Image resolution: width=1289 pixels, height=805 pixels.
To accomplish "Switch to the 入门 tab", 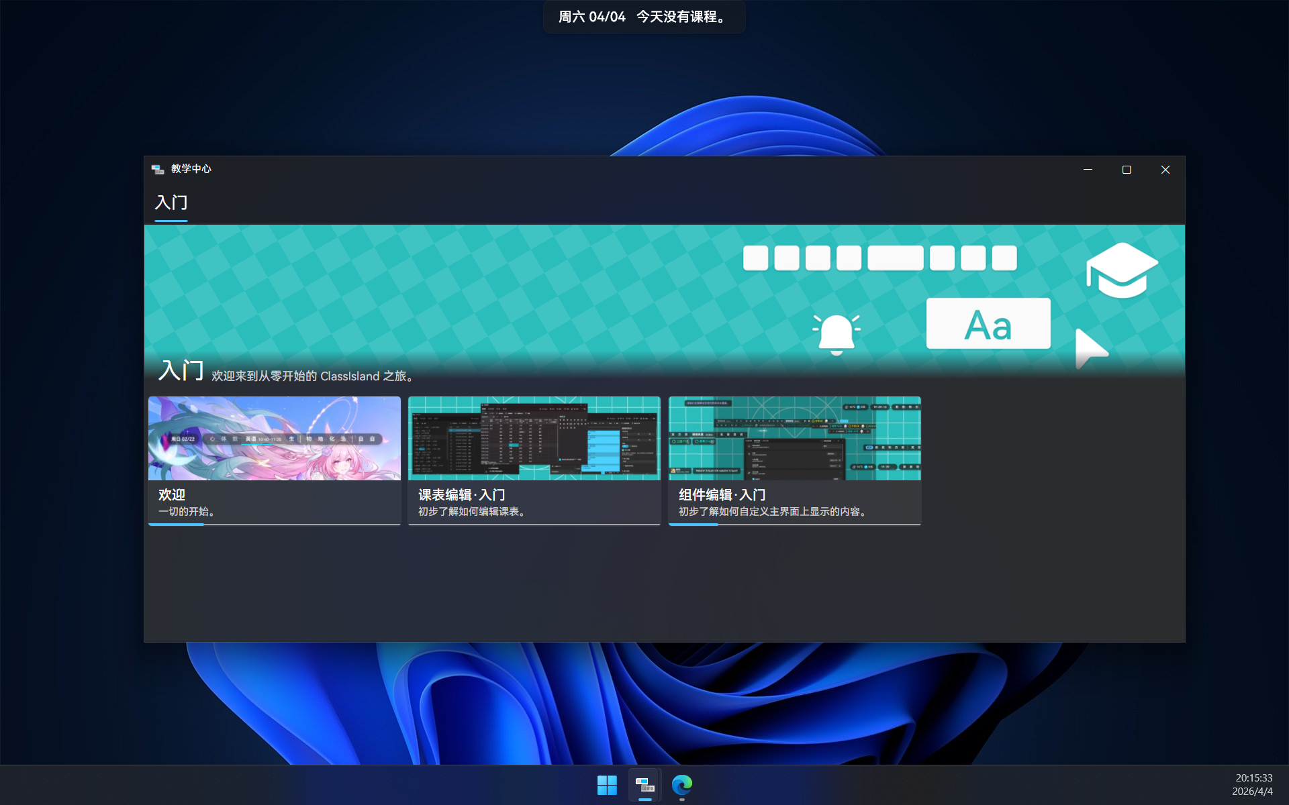I will point(171,203).
